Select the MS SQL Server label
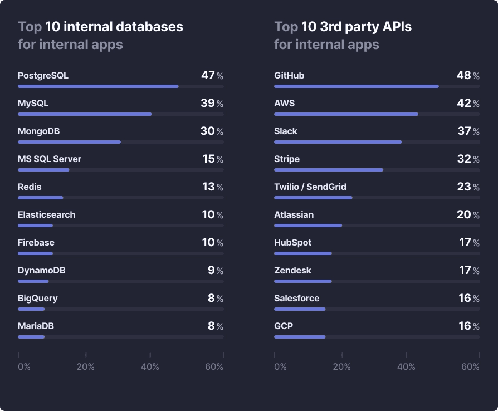Image resolution: width=498 pixels, height=411 pixels. [x=50, y=159]
